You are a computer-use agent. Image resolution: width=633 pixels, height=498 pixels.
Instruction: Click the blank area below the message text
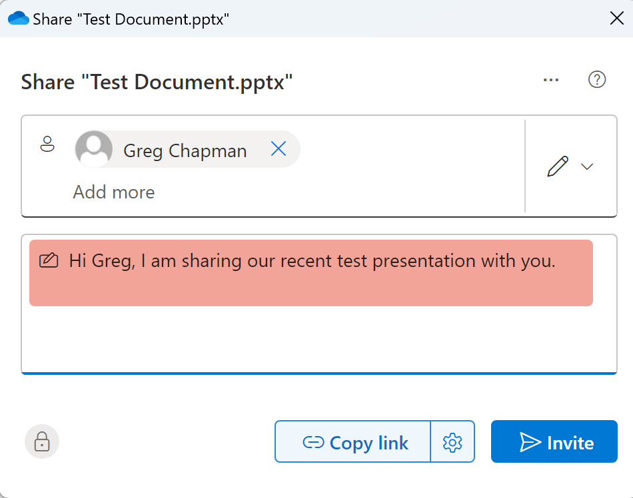pyautogui.click(x=318, y=340)
